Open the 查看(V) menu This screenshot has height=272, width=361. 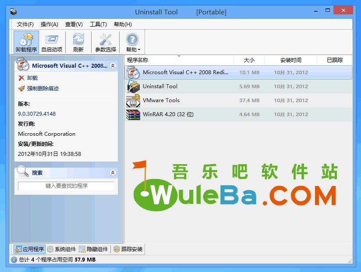coord(74,24)
